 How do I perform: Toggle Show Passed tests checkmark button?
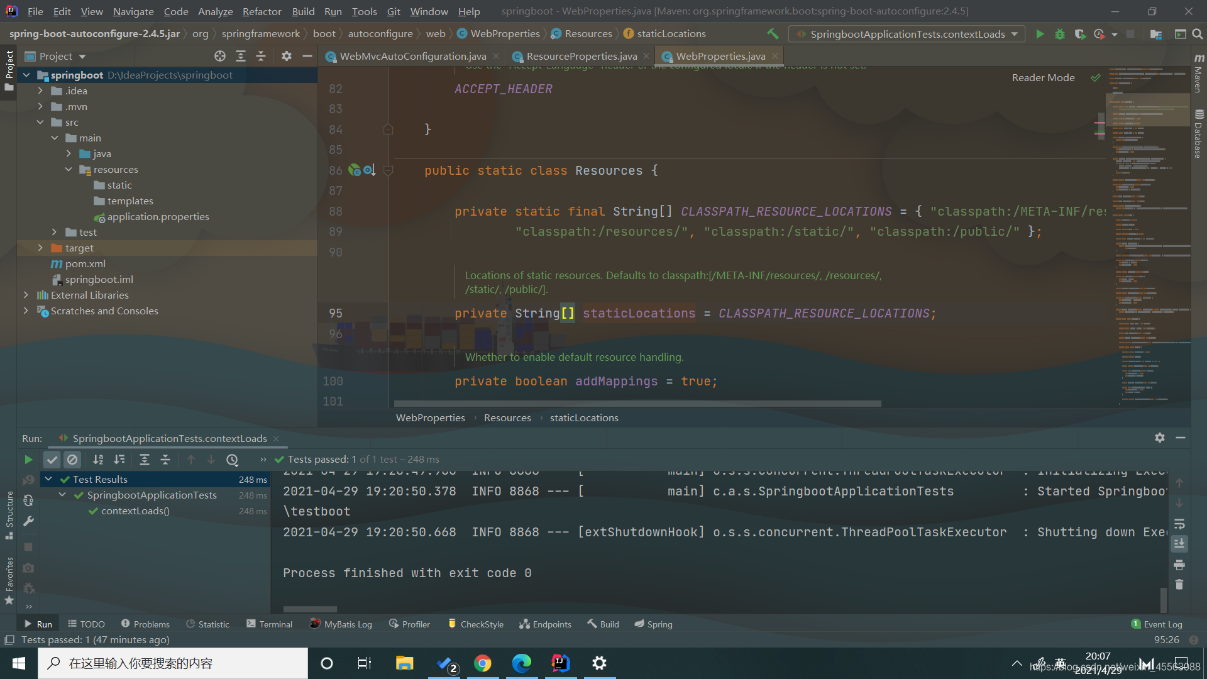tap(52, 460)
